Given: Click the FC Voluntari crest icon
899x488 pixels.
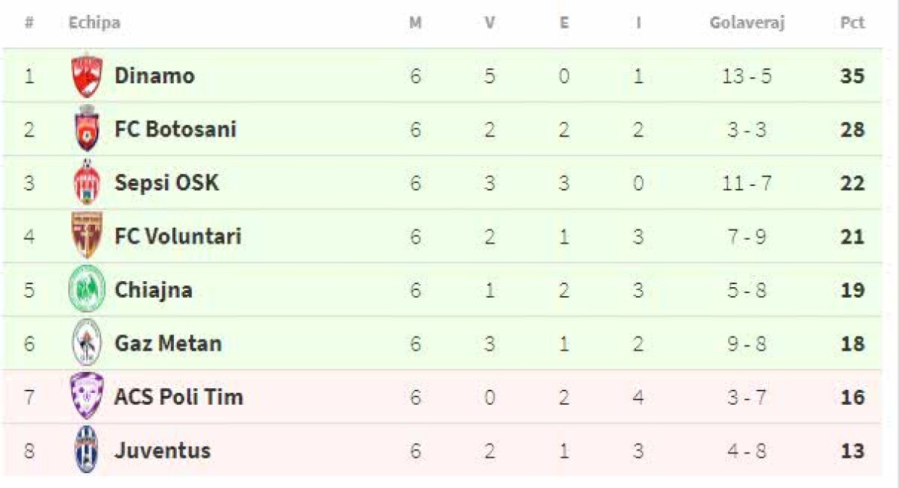Looking at the screenshot, I should tap(87, 236).
